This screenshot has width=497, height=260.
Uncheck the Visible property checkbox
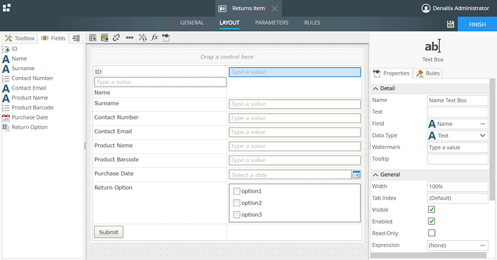(x=432, y=210)
